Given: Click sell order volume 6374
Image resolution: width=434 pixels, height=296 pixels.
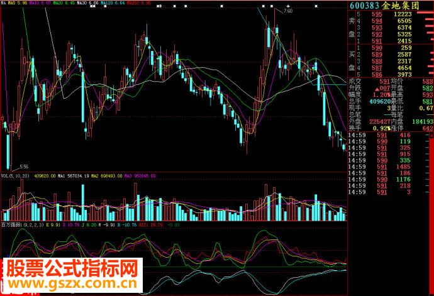Looking at the screenshot, I should coord(404,28).
